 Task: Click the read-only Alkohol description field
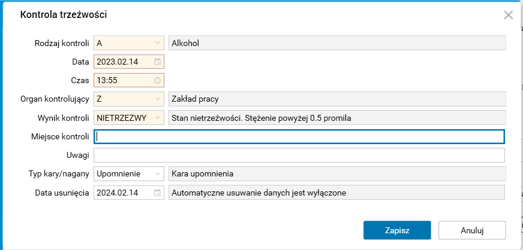coord(337,43)
